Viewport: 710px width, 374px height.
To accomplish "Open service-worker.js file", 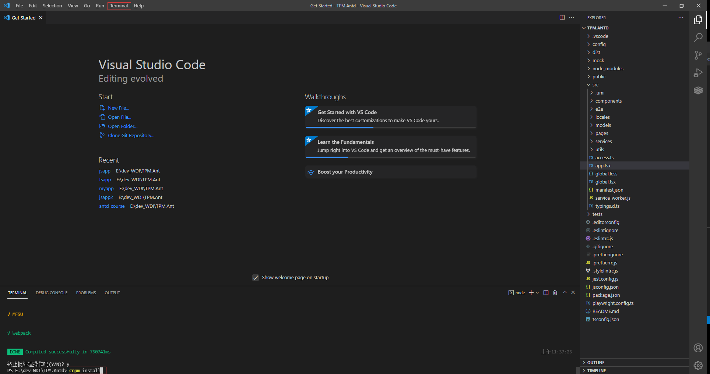I will [635, 198].
